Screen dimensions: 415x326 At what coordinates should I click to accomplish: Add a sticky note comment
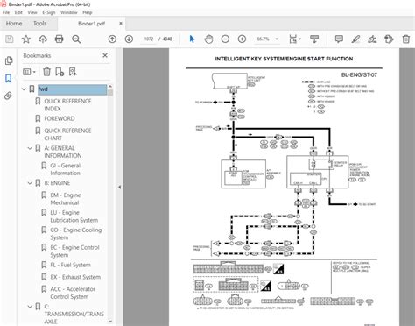(339, 39)
